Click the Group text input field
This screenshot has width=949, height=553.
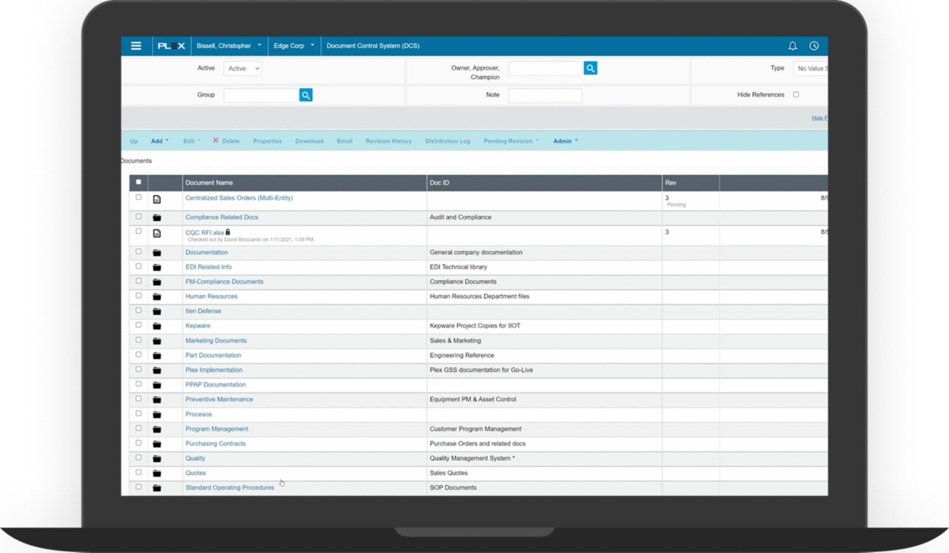pyautogui.click(x=261, y=96)
